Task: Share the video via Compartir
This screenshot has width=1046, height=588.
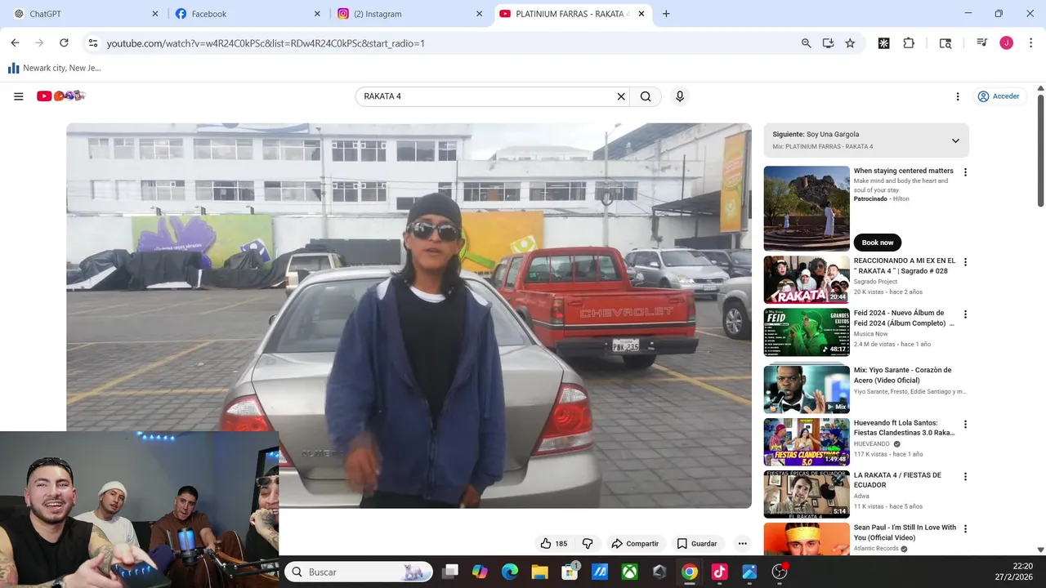Action: pos(635,544)
